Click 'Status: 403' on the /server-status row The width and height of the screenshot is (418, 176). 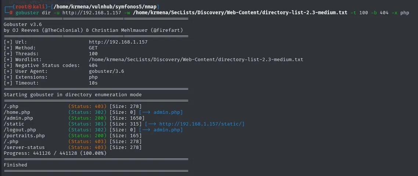click(87, 147)
